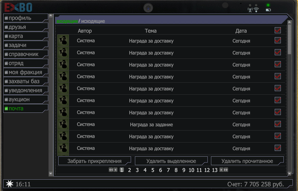Click the Забрать прикрепления button
Image resolution: width=298 pixels, height=191 pixels.
click(94, 161)
